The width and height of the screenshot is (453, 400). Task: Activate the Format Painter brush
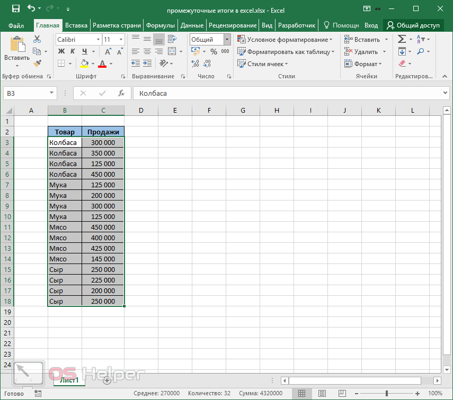(x=37, y=63)
